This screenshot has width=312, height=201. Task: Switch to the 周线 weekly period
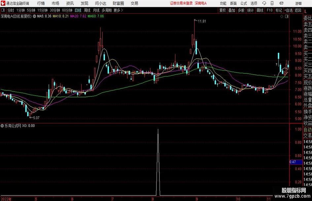pyautogui.click(x=87, y=10)
